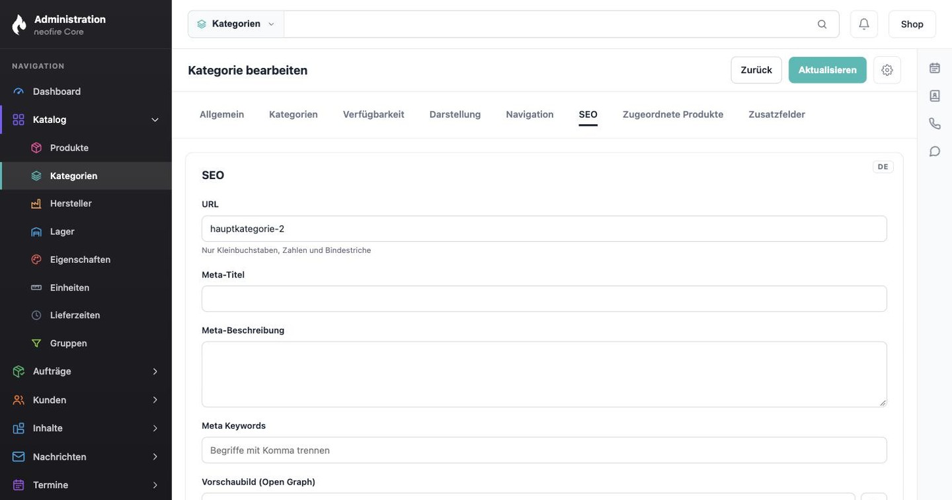Open notifications bell
Screen dimensions: 952x500
(x=864, y=24)
